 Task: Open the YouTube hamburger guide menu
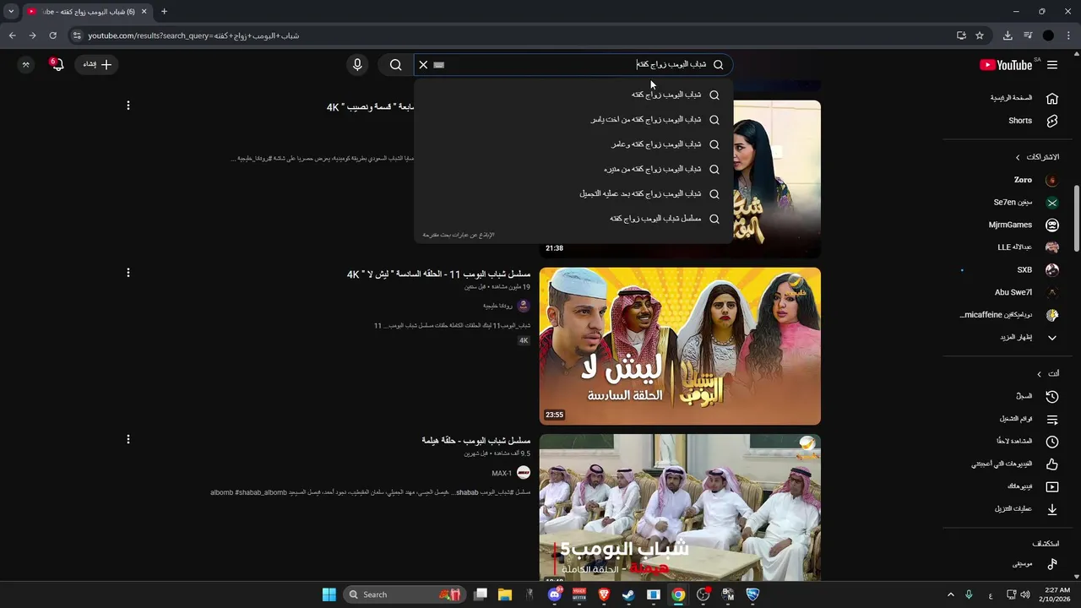tap(1052, 65)
